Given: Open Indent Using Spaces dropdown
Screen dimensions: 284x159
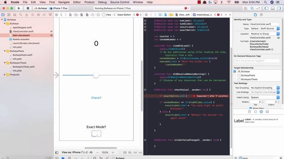Looking at the screenshot, I should pos(264,97).
